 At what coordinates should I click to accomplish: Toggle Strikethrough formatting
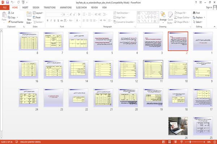tap(61, 21)
